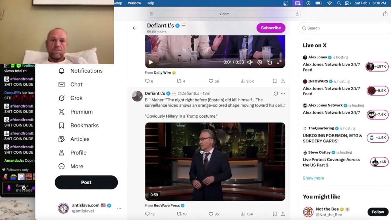Image resolution: width=391 pixels, height=220 pixels.
Task: Open Chat in the X sidebar
Action: click(70, 85)
